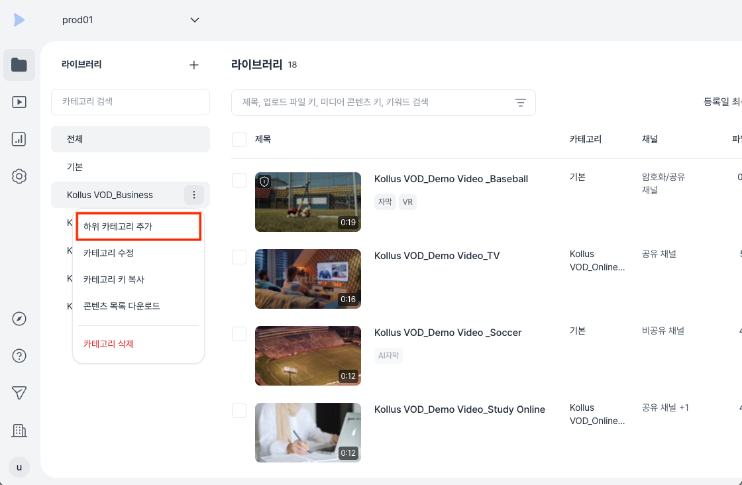
Task: Click 기본 category in Baseball row
Action: [x=578, y=178]
